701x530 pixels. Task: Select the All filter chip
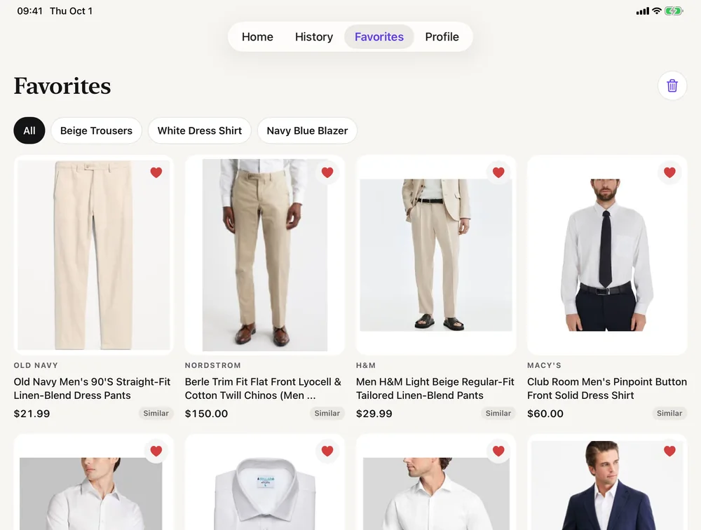tap(29, 130)
